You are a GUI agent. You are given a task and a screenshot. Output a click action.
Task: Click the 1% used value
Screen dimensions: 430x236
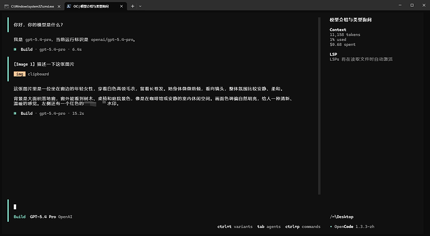point(338,40)
